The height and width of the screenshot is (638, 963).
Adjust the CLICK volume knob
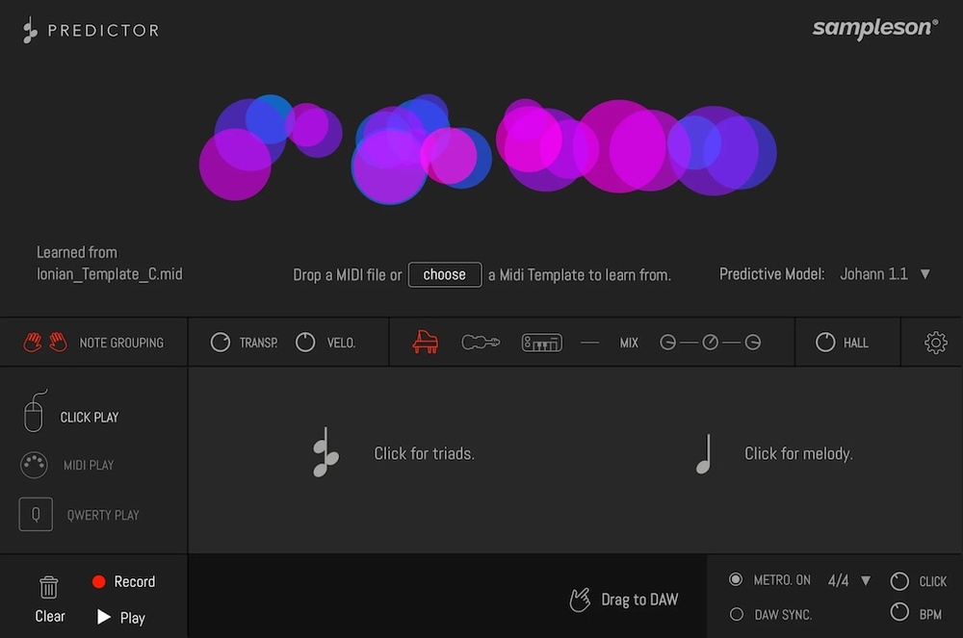click(x=899, y=581)
